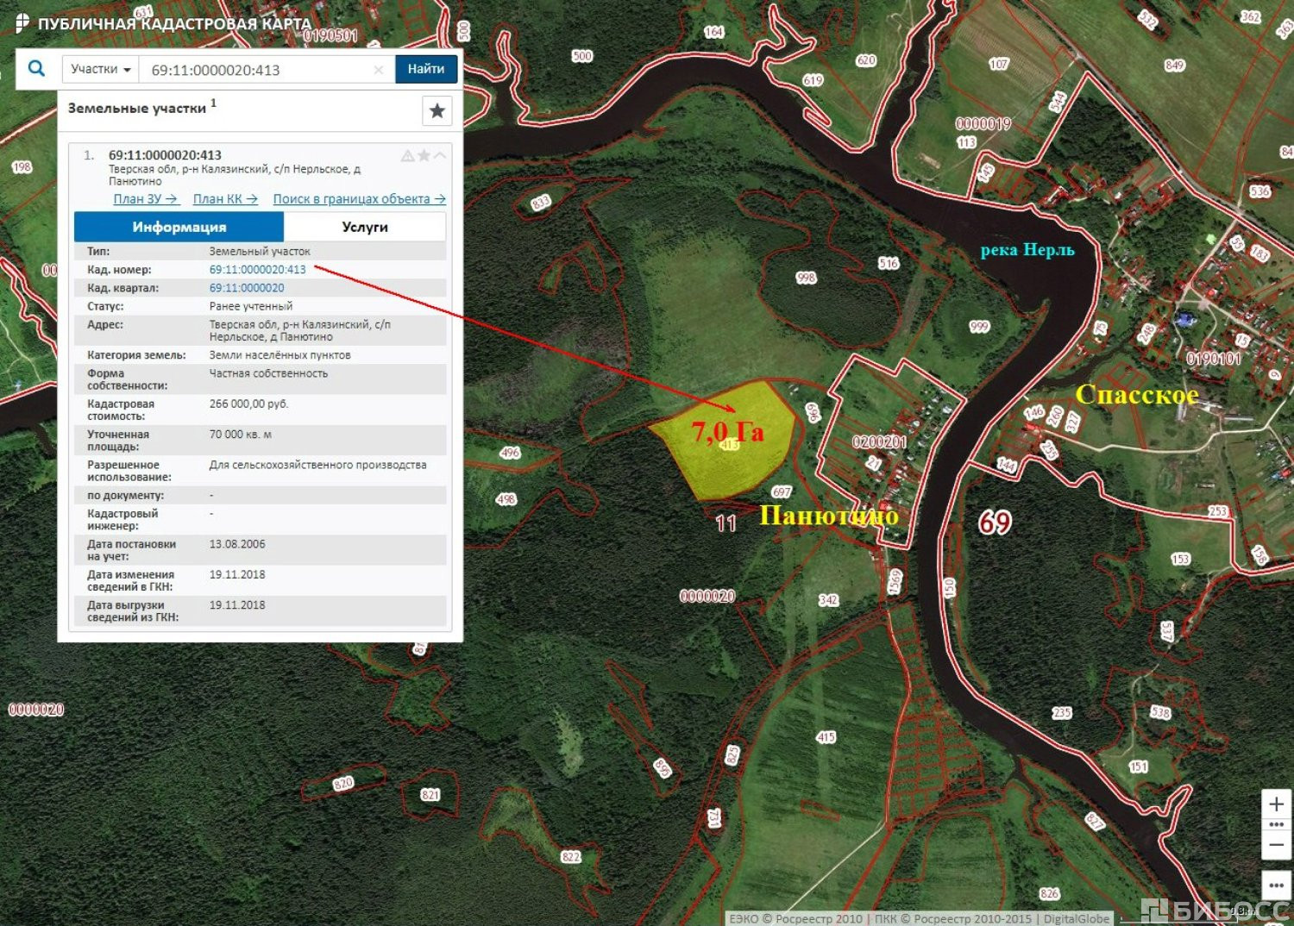
Task: Click the quarter label 0200201 on the map
Action: click(x=879, y=442)
